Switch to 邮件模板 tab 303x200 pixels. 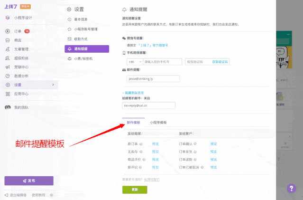[x=133, y=123]
